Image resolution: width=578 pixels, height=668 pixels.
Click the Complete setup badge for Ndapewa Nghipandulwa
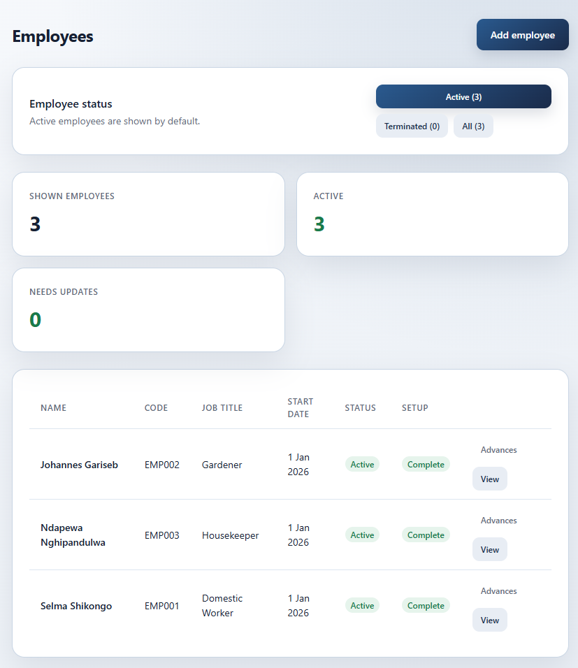pyautogui.click(x=426, y=535)
